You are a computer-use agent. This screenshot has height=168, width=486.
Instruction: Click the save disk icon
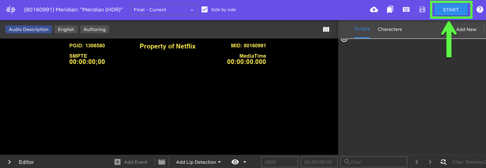[x=422, y=10]
